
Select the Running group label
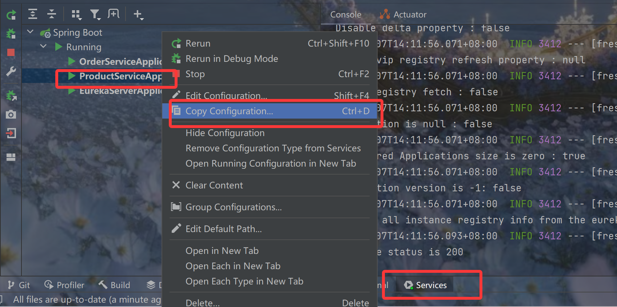[84, 47]
